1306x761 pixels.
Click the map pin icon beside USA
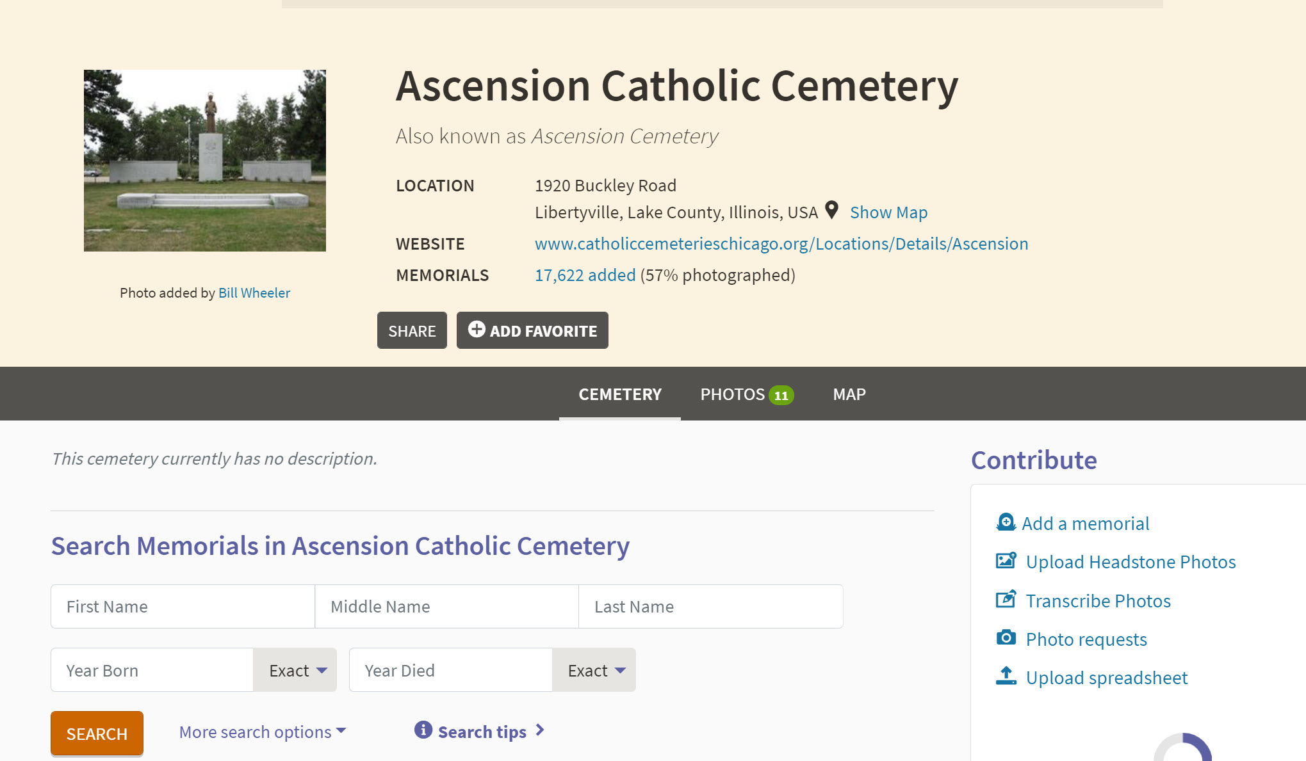pyautogui.click(x=831, y=210)
